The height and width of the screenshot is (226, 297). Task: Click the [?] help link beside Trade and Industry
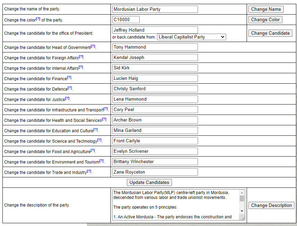click(x=89, y=171)
